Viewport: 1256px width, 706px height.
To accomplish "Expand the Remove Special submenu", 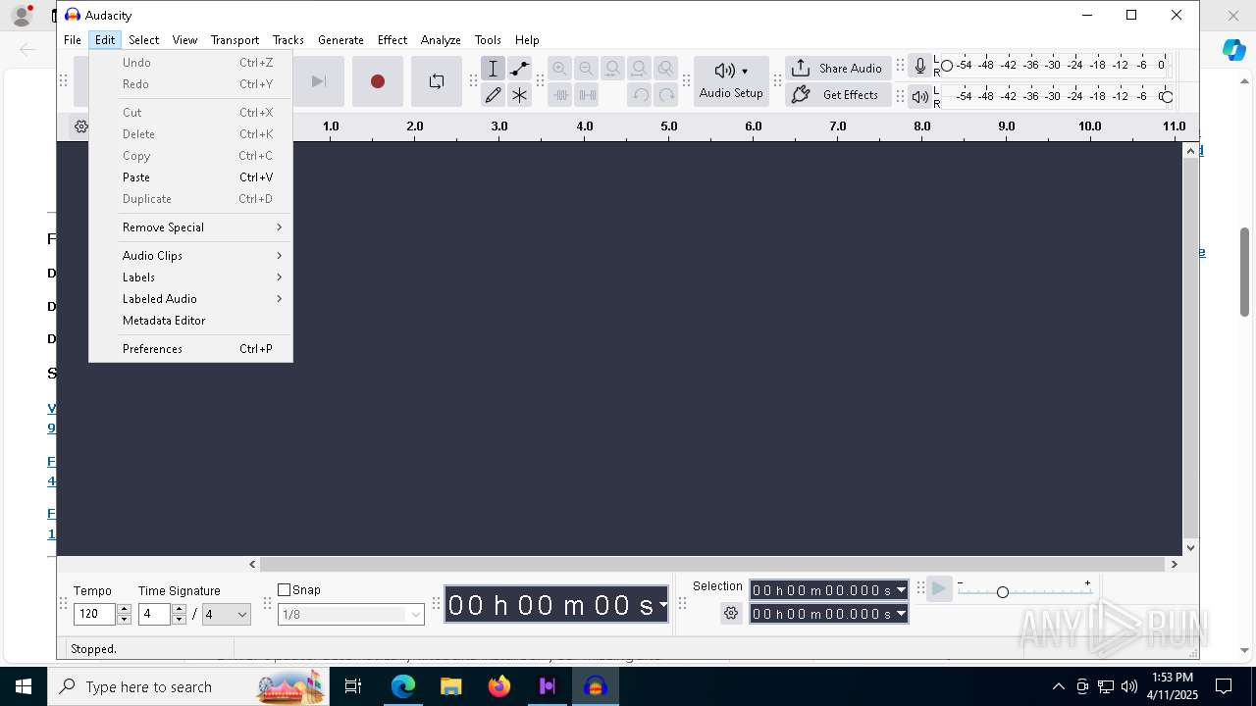I will click(190, 227).
